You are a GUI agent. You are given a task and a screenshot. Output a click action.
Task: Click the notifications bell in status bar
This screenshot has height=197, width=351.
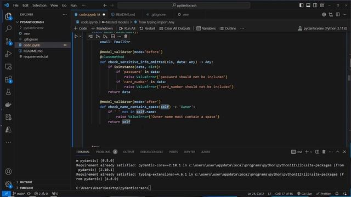point(337,194)
